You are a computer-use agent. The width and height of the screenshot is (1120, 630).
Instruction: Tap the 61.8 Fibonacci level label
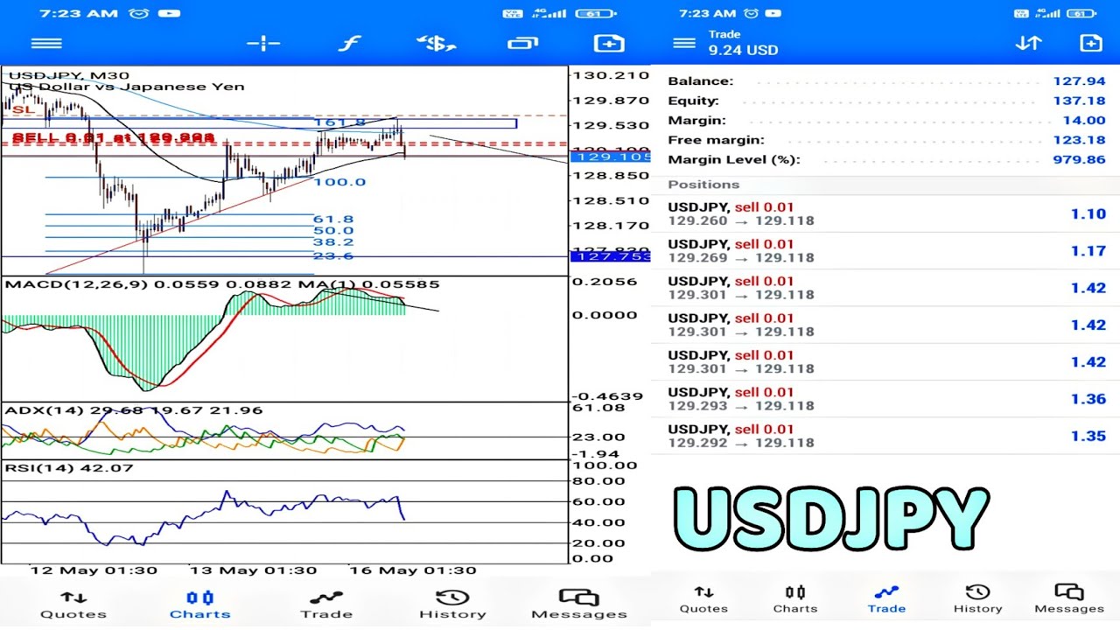coord(333,220)
